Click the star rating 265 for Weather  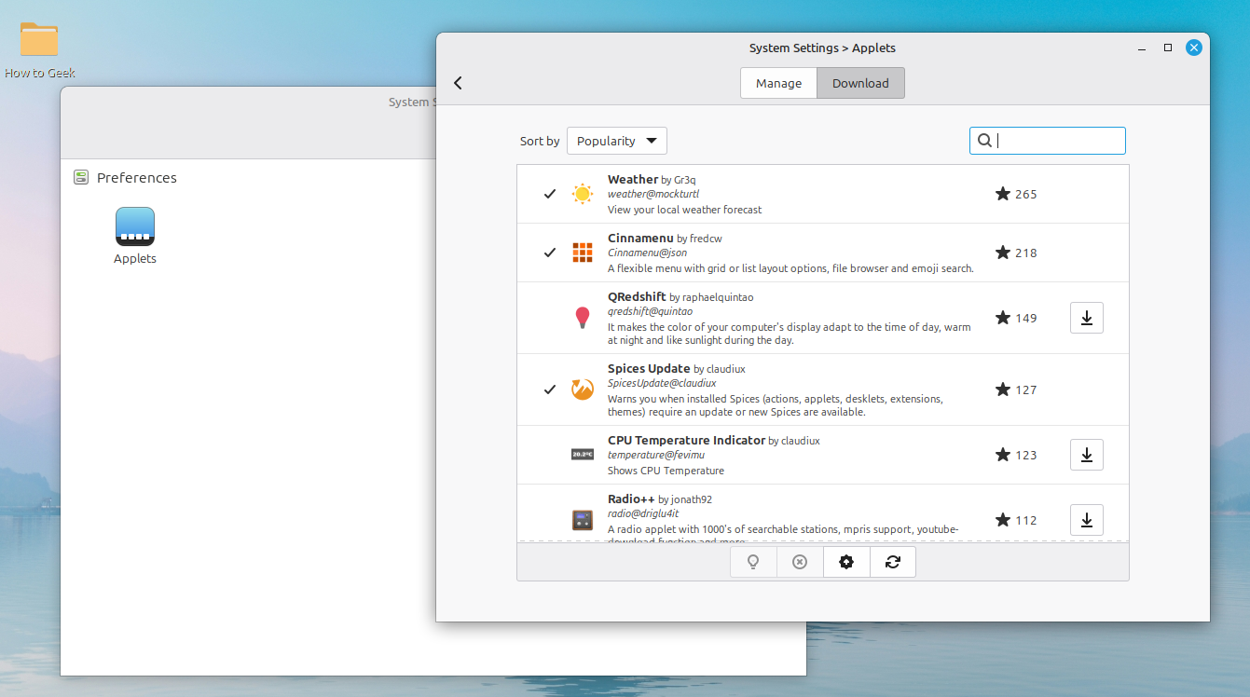tap(1016, 194)
